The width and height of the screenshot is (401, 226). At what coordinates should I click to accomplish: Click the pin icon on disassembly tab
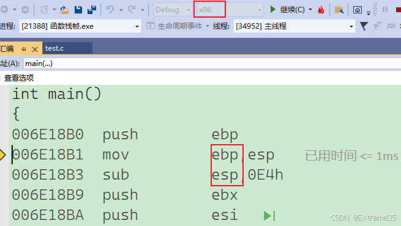click(23, 49)
